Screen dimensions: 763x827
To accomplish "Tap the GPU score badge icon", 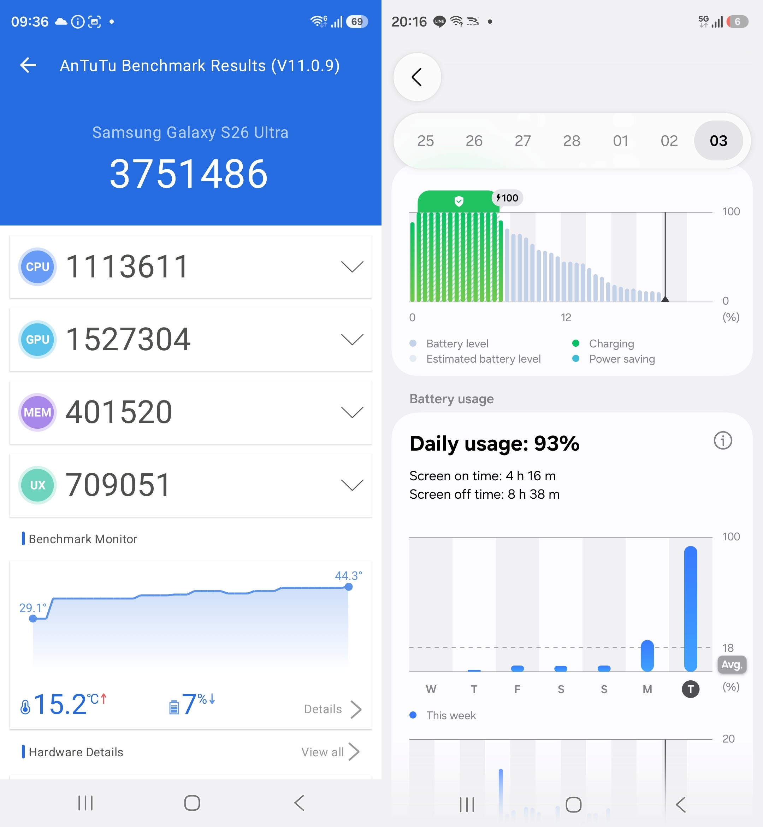I will tap(37, 340).
